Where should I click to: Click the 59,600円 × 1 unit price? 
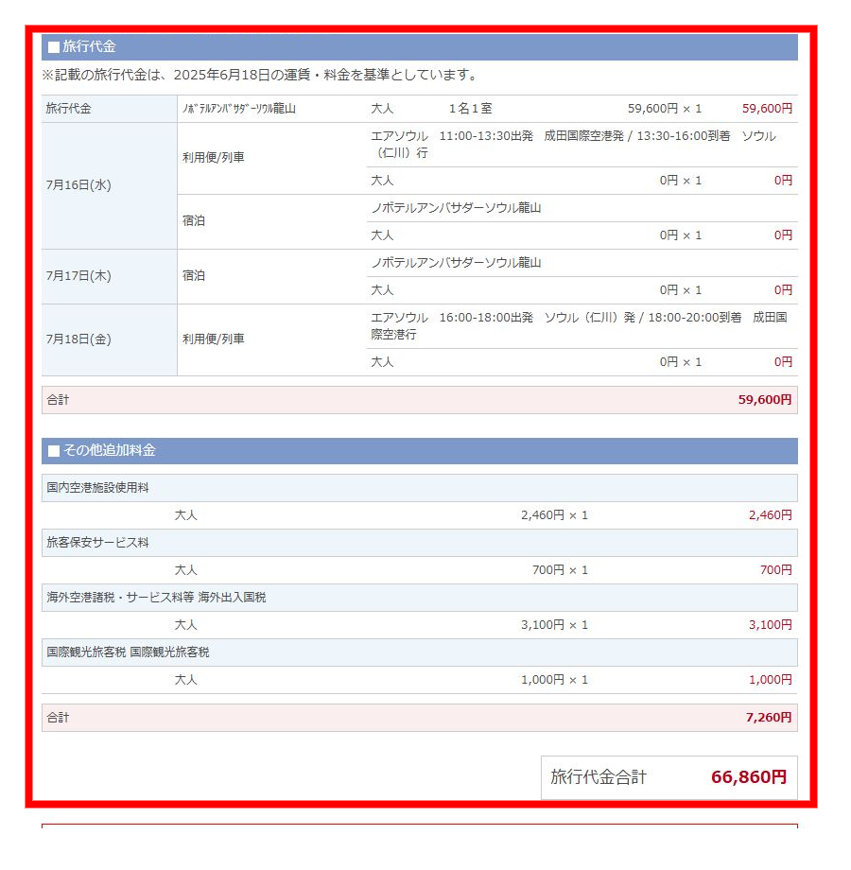[x=664, y=109]
